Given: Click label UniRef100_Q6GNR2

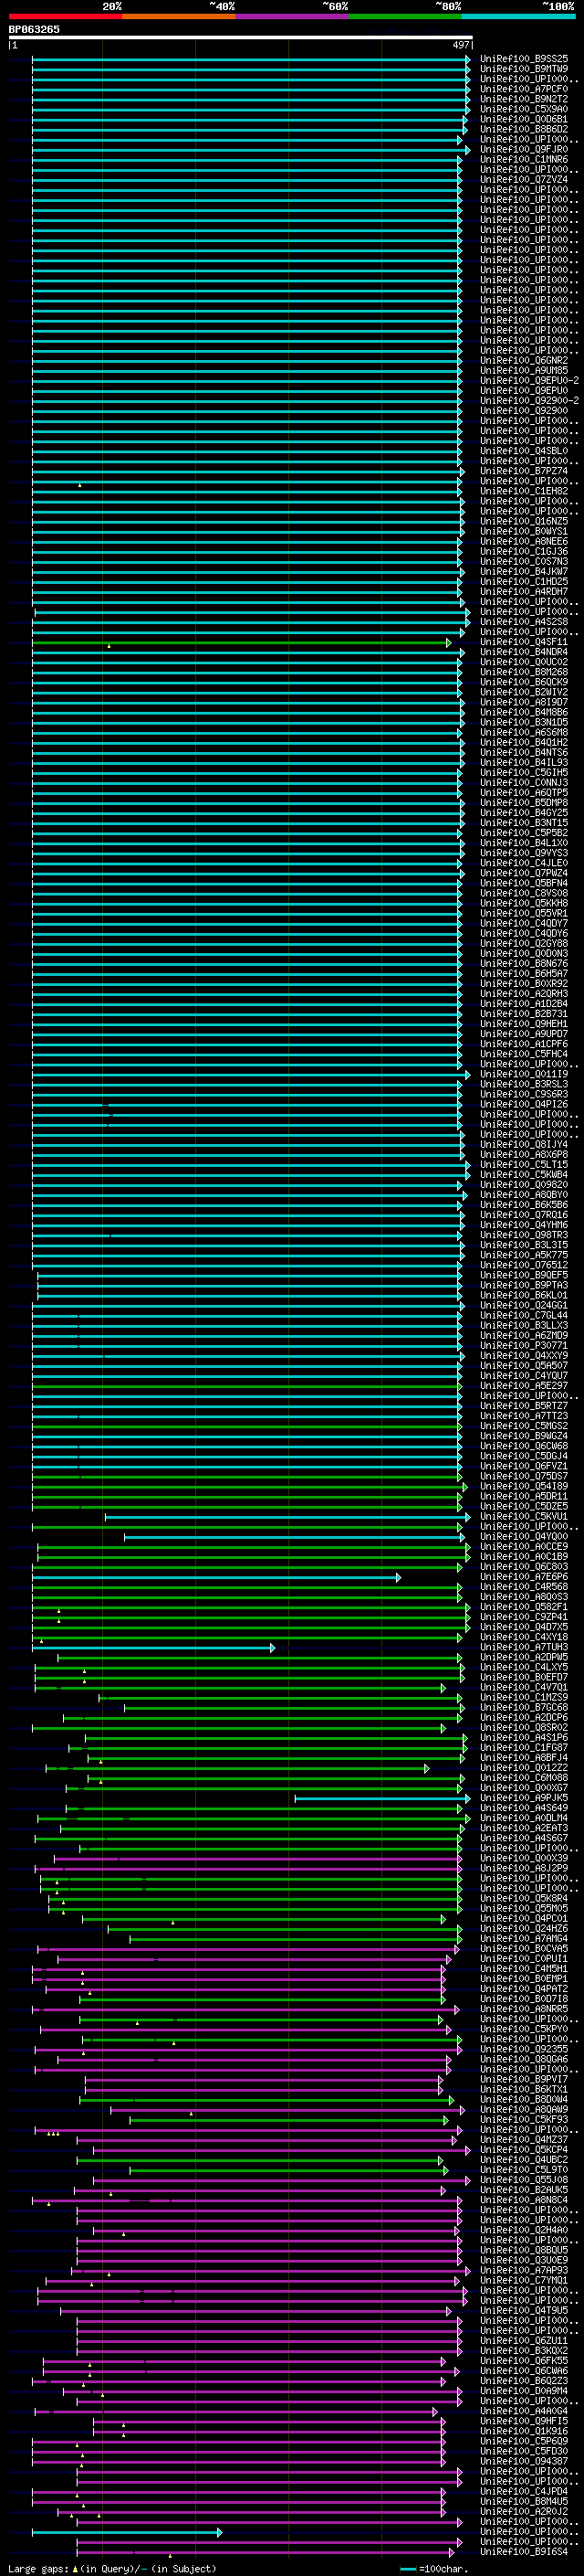Looking at the screenshot, I should click(x=524, y=360).
